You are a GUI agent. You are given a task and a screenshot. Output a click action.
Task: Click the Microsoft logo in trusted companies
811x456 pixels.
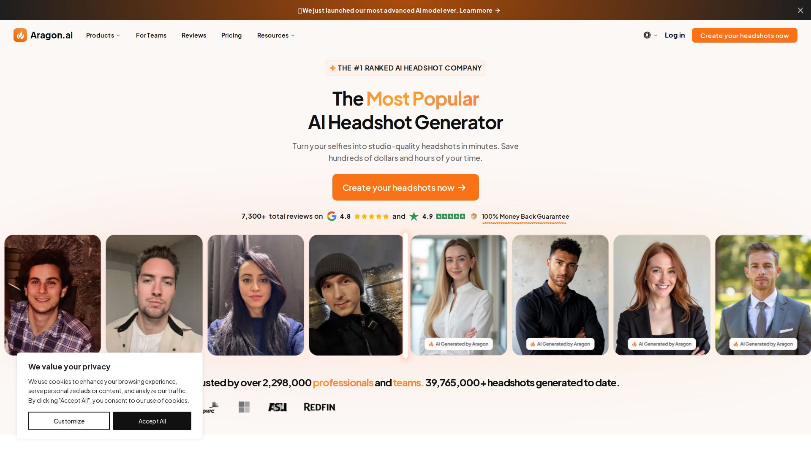tap(244, 407)
